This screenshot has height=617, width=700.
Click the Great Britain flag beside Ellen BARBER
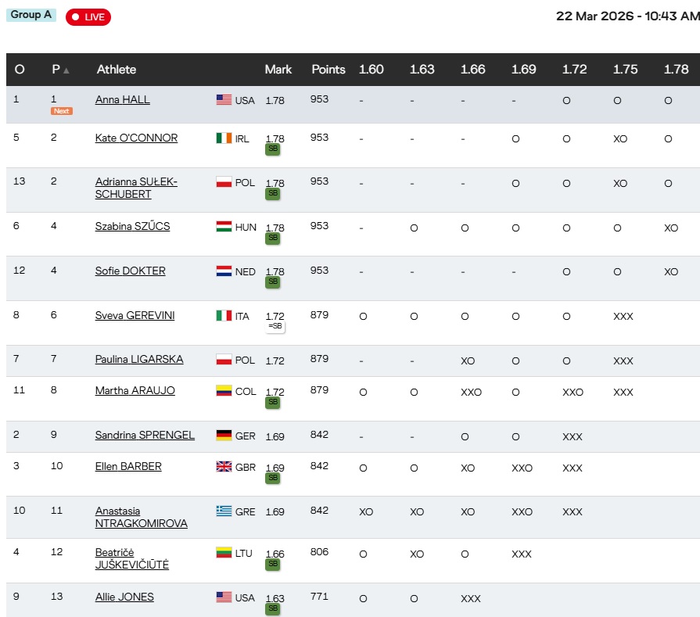click(224, 467)
